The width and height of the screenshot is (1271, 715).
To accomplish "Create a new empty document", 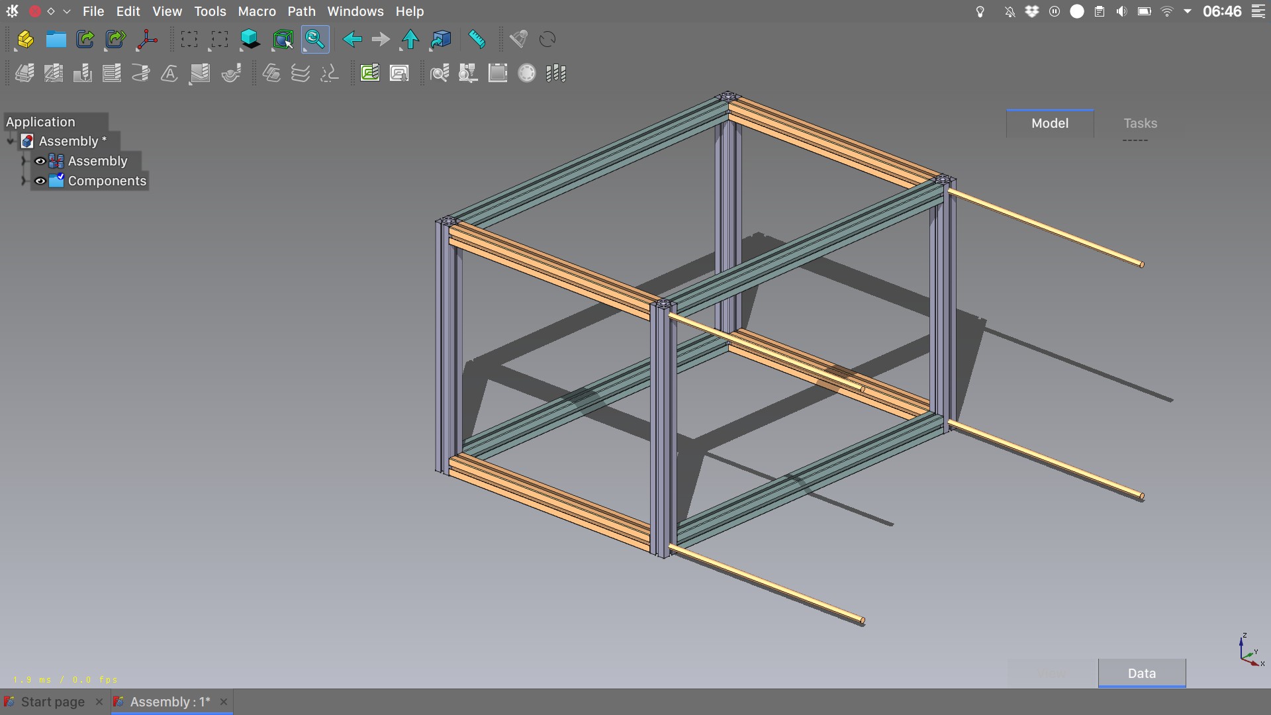I will [x=24, y=39].
